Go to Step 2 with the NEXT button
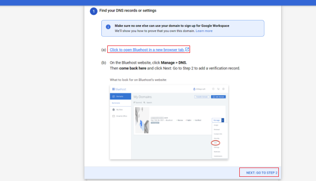The width and height of the screenshot is (316, 181). (x=262, y=173)
